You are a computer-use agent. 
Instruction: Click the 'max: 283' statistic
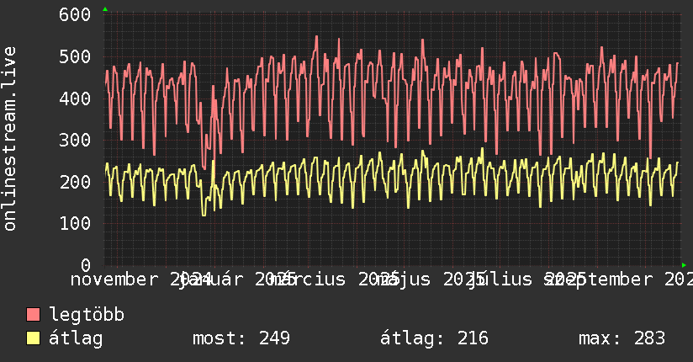click(x=622, y=338)
